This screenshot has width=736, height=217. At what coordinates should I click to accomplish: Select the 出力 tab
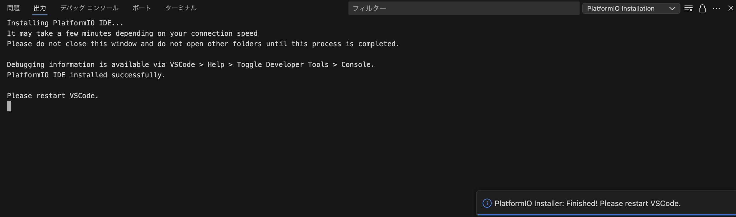pos(40,8)
